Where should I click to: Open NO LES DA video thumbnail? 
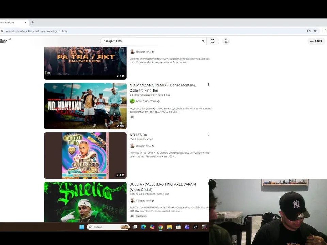tap(85, 156)
